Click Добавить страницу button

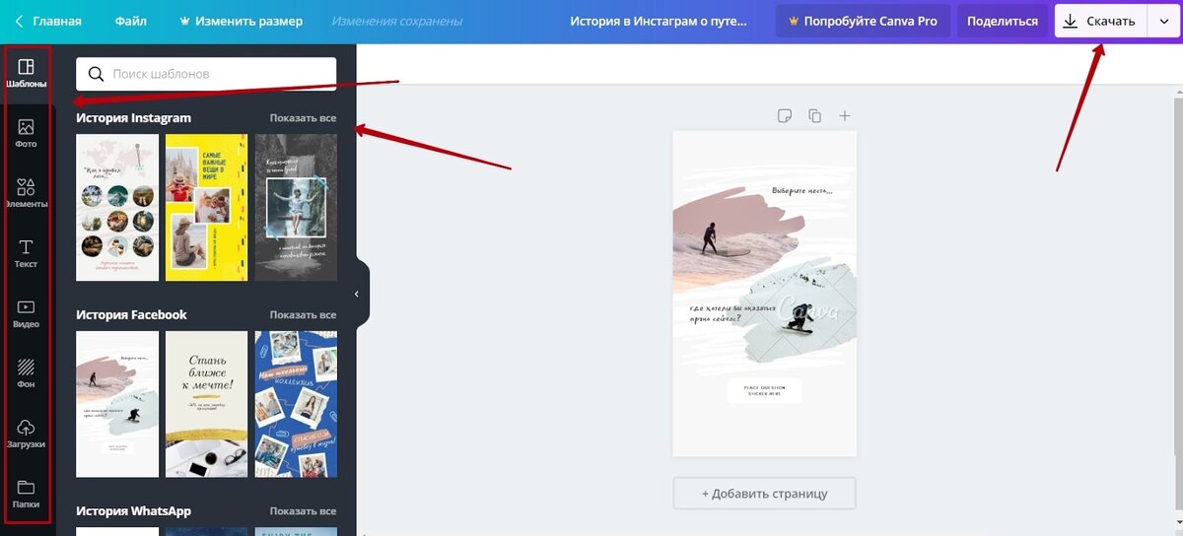coord(764,494)
